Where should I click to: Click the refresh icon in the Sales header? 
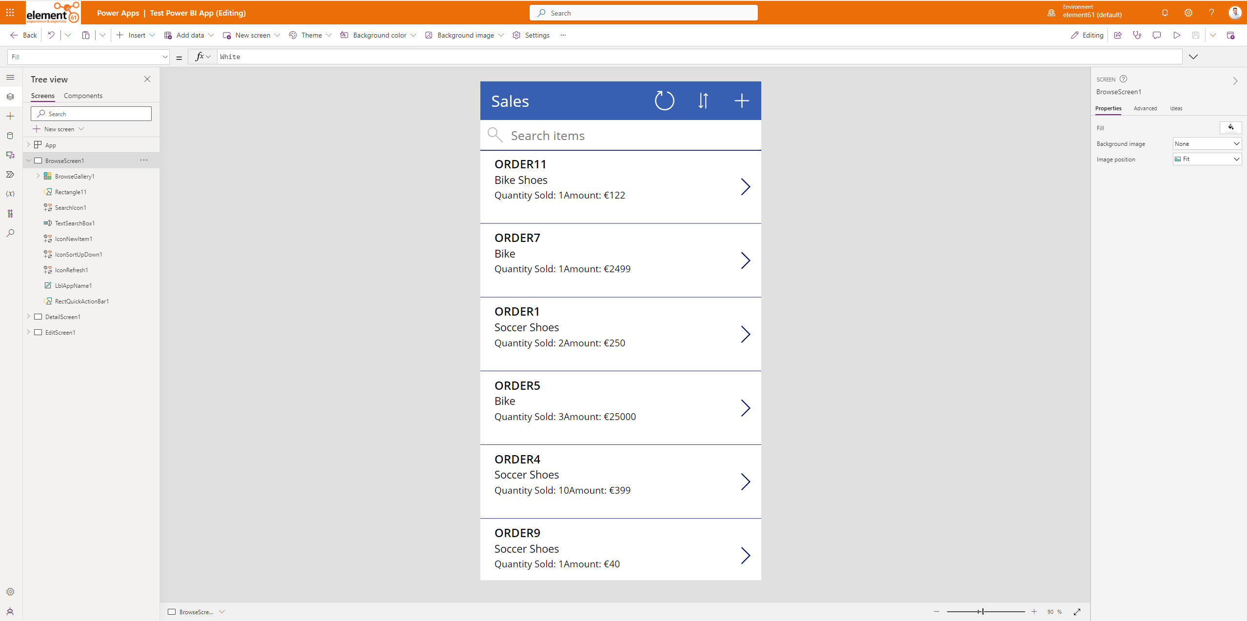pos(664,100)
